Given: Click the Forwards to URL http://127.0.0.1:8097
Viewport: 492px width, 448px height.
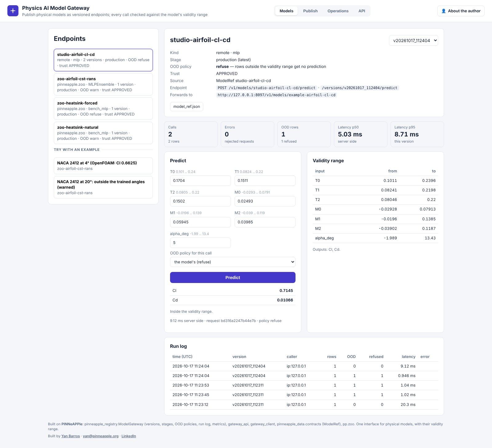Looking at the screenshot, I should 276,95.
